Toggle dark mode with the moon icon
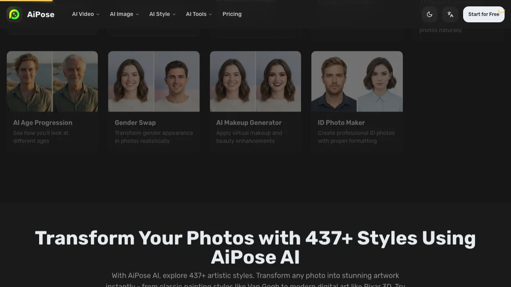 pos(430,14)
